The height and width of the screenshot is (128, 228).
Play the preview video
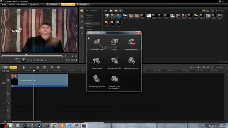[x=24, y=60]
